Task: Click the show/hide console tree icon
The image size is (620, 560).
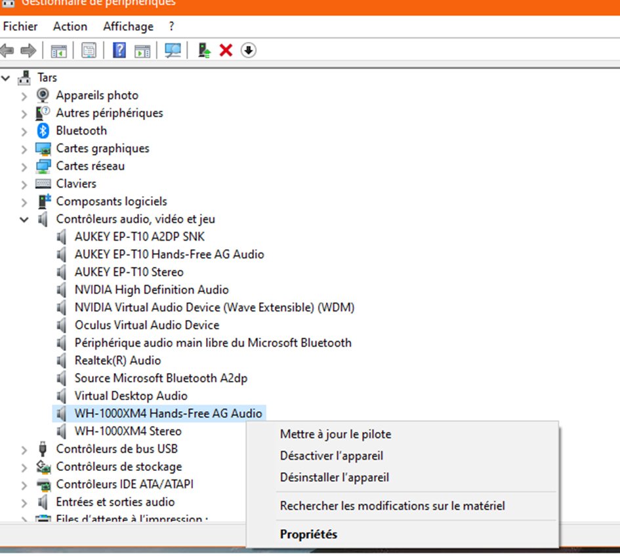Action: [x=58, y=50]
